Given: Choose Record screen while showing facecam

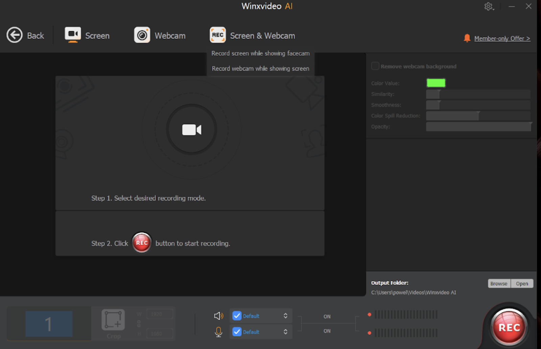Looking at the screenshot, I should [260, 53].
